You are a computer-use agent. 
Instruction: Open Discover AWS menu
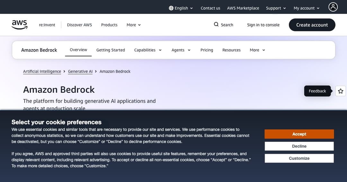click(79, 25)
